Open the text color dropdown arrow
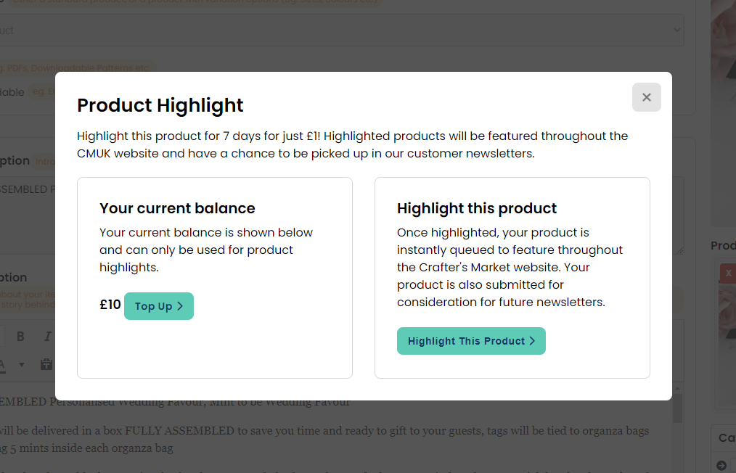 pos(21,364)
